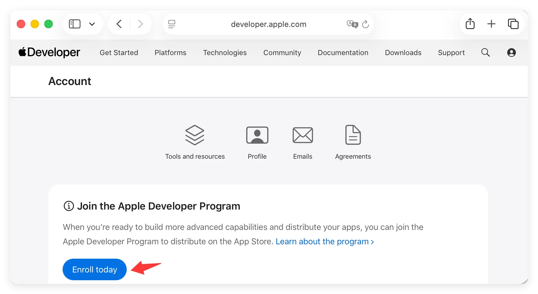538x294 pixels.
Task: Open a new tab with plus icon
Action: point(491,24)
